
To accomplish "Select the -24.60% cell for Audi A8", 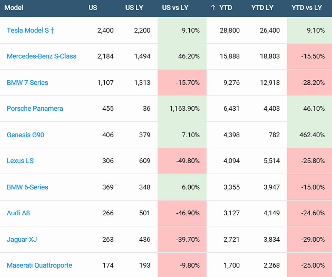I will [309, 213].
